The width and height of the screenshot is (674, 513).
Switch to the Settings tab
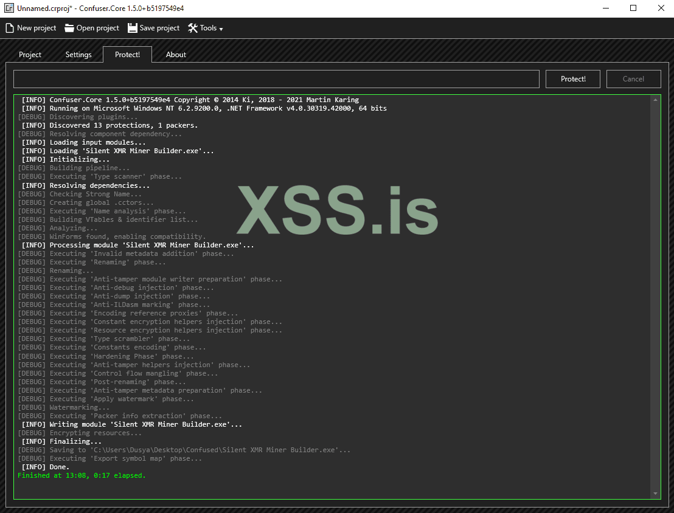(x=78, y=55)
